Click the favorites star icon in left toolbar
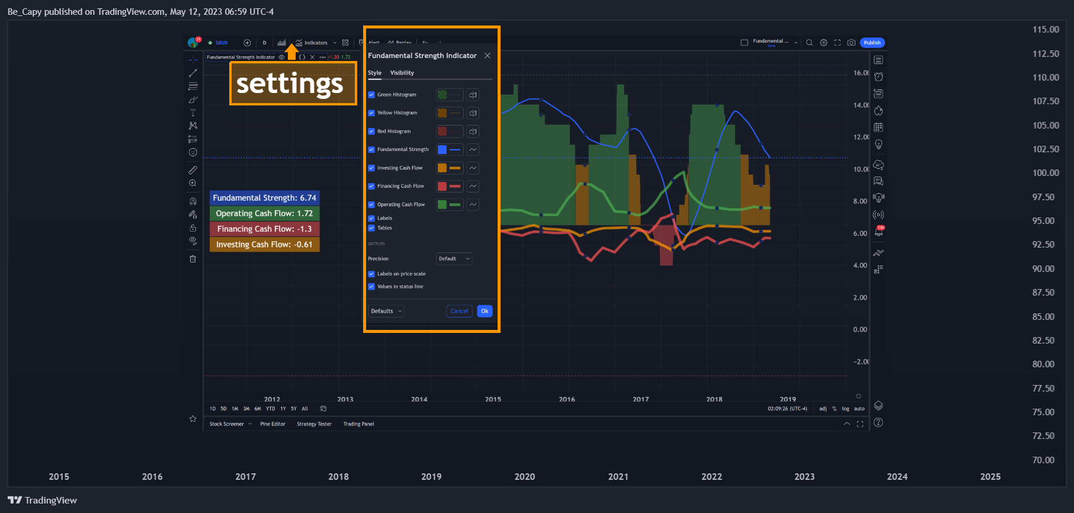Viewport: 1074px width, 513px height. click(x=193, y=419)
